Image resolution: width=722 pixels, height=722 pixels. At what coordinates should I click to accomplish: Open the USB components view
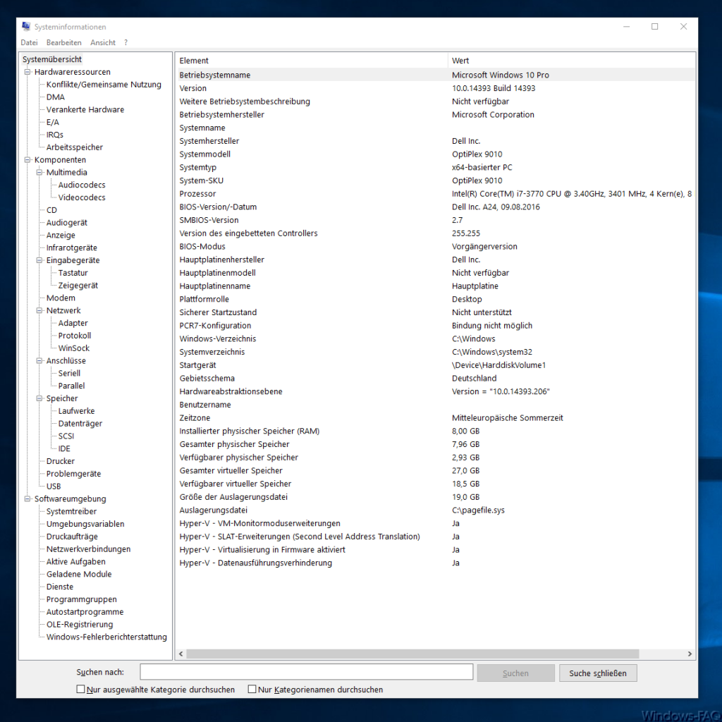point(54,486)
